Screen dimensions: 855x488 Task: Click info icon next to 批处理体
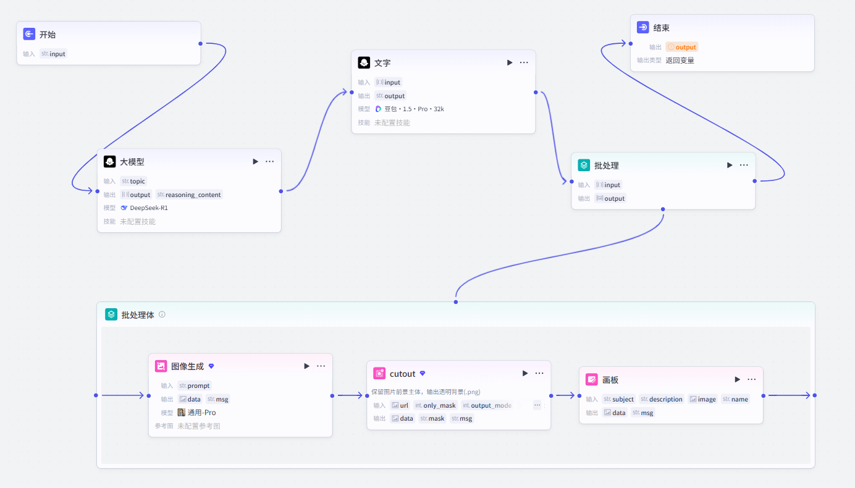(162, 314)
